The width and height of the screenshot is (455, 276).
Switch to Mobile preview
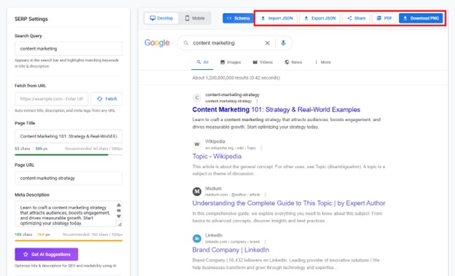click(195, 18)
